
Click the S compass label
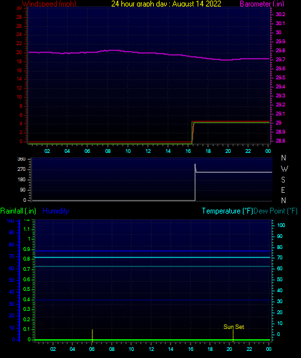point(283,180)
